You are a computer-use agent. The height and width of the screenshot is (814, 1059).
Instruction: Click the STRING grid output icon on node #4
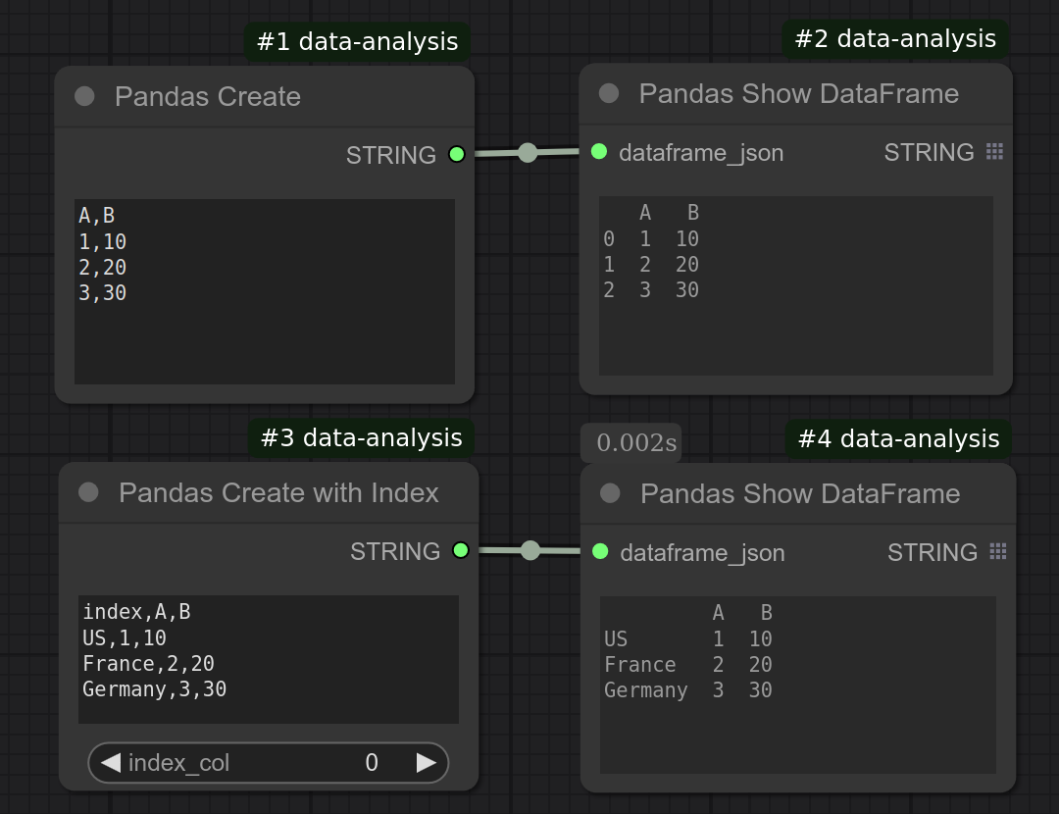[x=997, y=552]
